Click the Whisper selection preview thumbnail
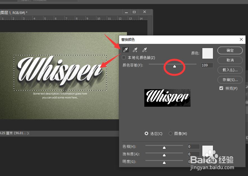Image resolution: width=248 pixels, height=176 pixels. coord(167,98)
